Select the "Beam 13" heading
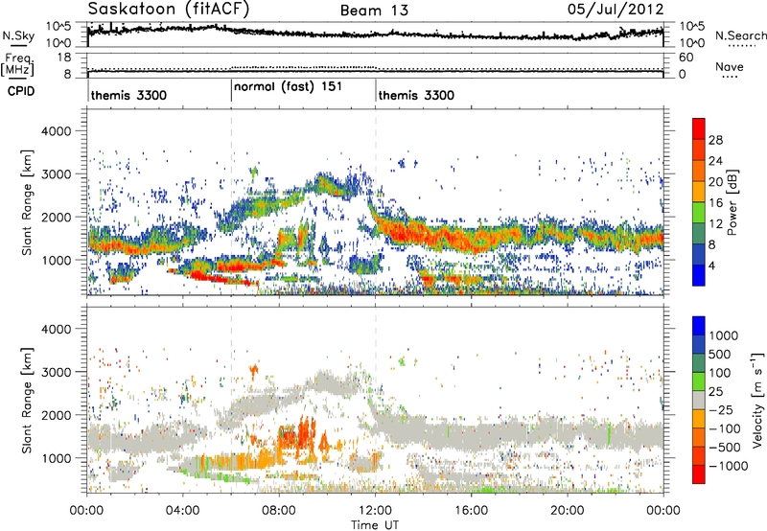The height and width of the screenshot is (531, 767). coord(374,11)
